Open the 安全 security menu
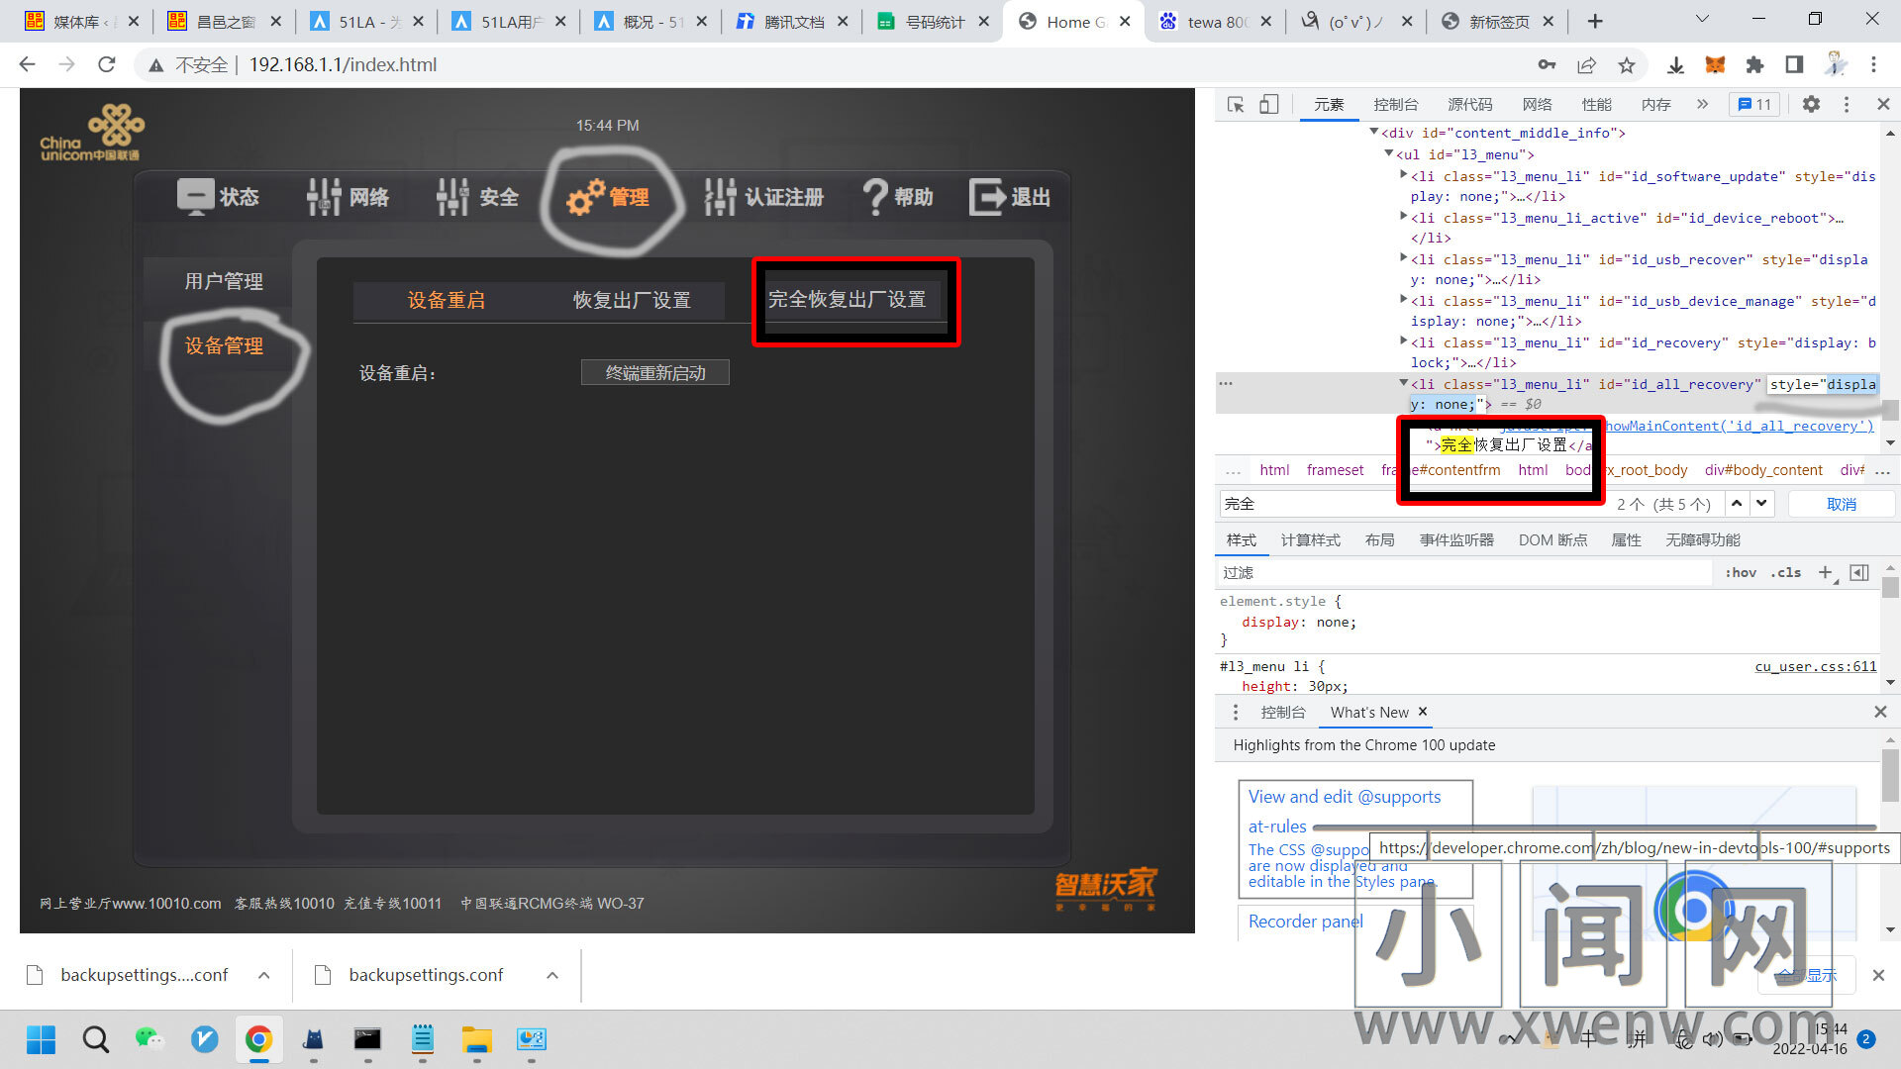Viewport: 1901px width, 1069px height. (478, 197)
